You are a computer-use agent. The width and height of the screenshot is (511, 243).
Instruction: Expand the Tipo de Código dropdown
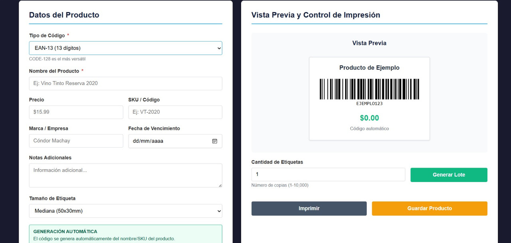(125, 48)
